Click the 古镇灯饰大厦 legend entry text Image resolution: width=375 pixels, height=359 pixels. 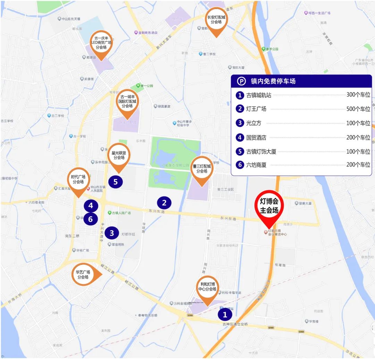tap(261, 152)
